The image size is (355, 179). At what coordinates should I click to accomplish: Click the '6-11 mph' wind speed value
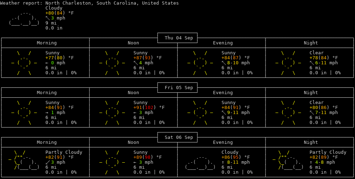click(x=327, y=63)
